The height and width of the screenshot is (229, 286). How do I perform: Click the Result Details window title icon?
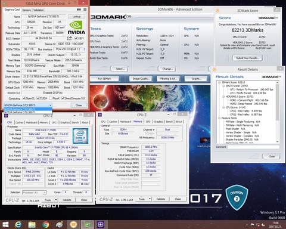coord(214,69)
